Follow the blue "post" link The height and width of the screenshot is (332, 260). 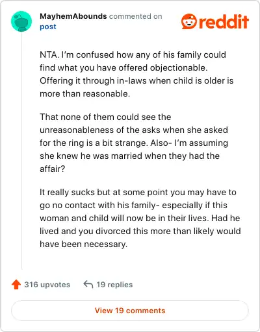pyautogui.click(x=48, y=27)
